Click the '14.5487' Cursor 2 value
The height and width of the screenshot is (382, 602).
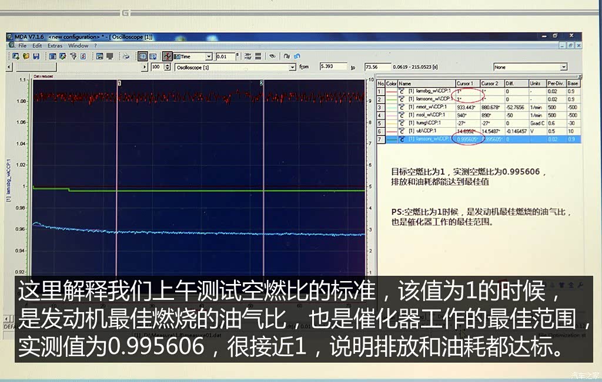click(x=490, y=131)
